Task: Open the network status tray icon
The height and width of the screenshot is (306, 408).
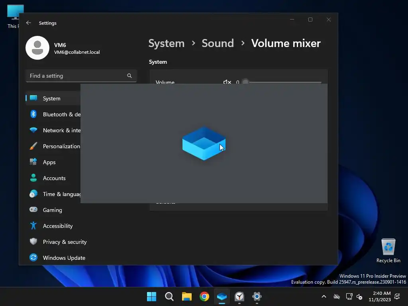Action: tap(349, 296)
